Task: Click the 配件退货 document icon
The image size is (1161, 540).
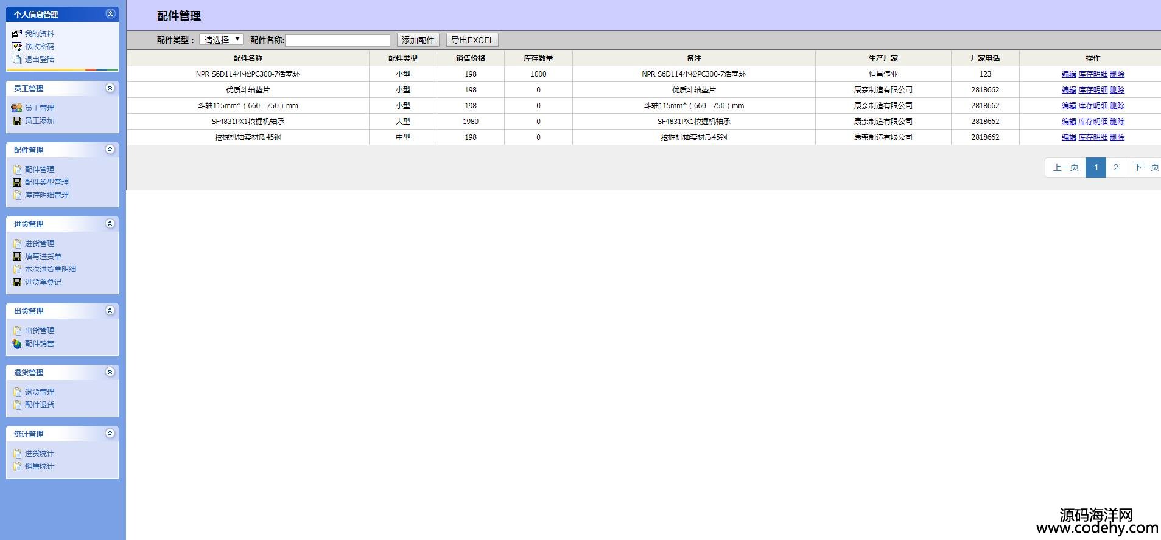Action: (x=17, y=405)
